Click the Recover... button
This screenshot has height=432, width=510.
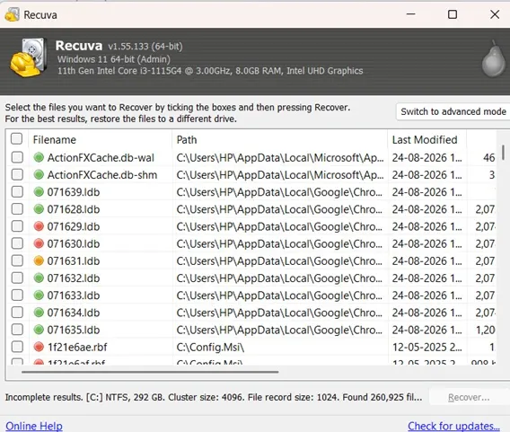click(x=469, y=397)
